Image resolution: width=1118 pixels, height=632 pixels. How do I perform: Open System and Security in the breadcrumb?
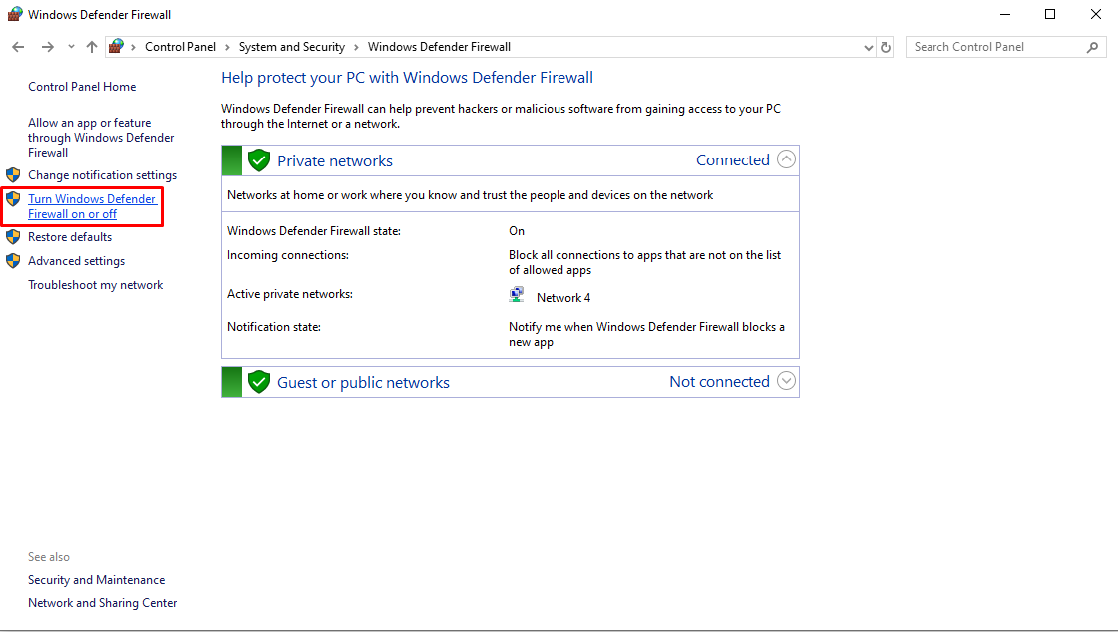(x=291, y=46)
